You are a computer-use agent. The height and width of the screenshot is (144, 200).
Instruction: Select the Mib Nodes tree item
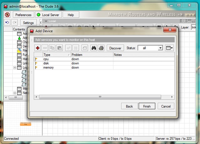[22, 88]
